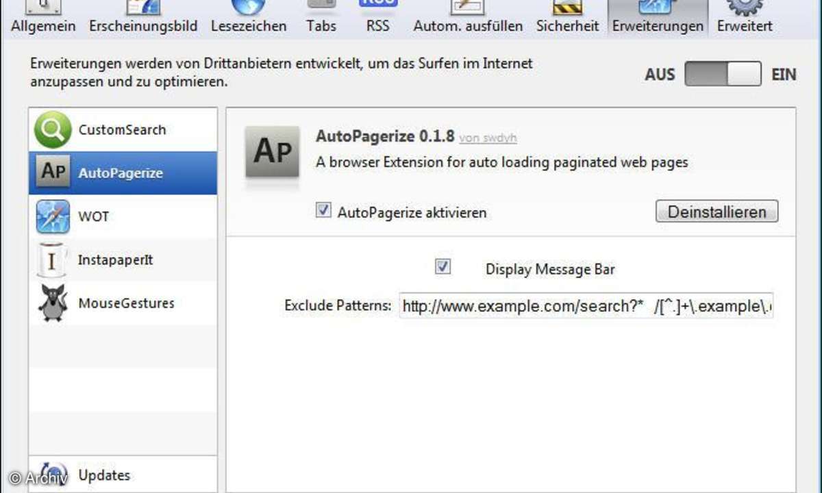This screenshot has height=493, width=822.
Task: Open the Updates entry label
Action: click(x=104, y=475)
